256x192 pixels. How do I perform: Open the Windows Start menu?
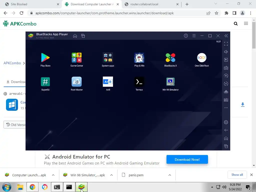7,187
